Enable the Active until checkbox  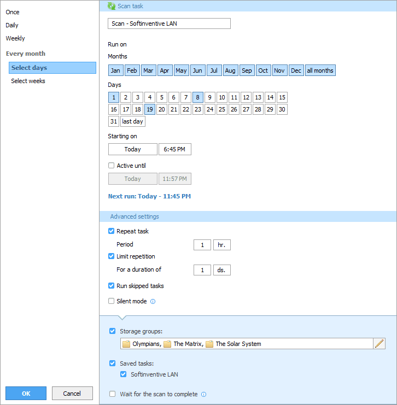[112, 166]
